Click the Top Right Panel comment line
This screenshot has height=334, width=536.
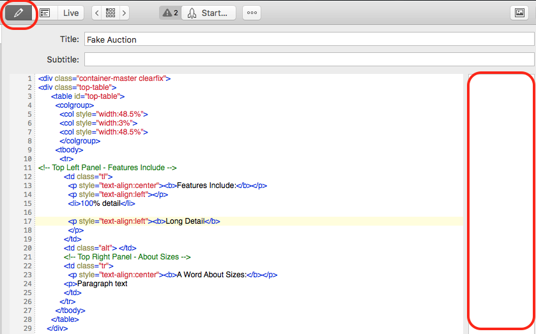(127, 257)
